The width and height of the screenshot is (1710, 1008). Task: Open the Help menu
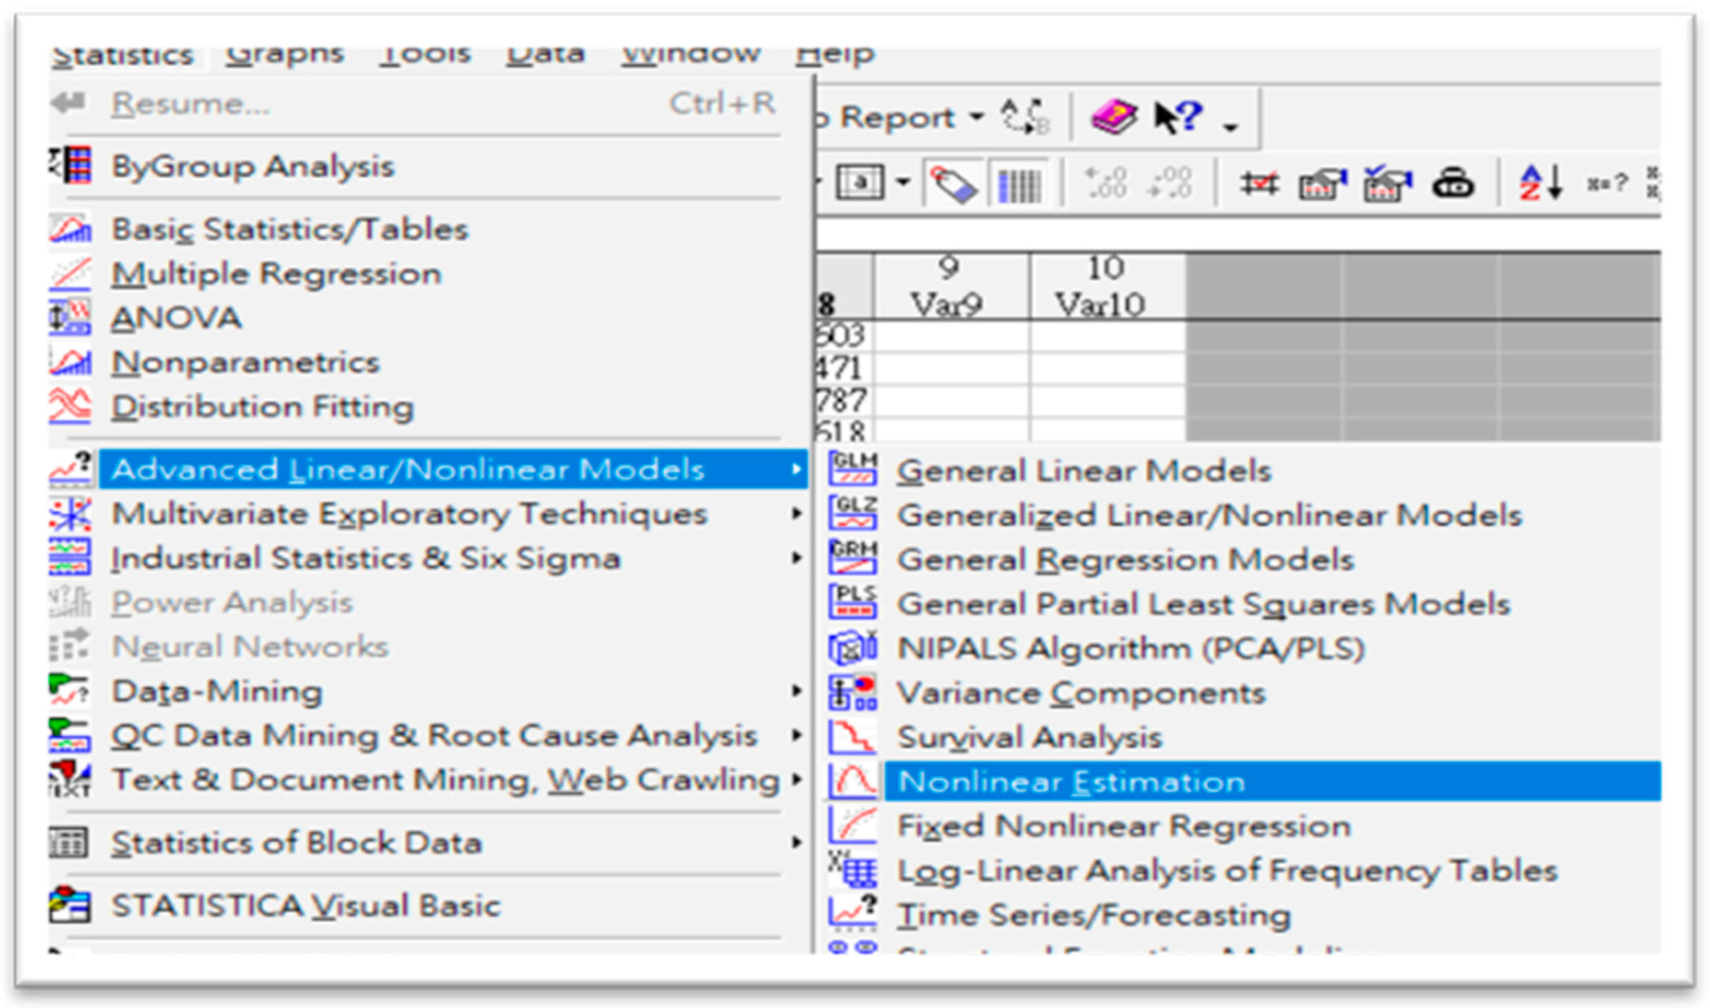pyautogui.click(x=835, y=55)
